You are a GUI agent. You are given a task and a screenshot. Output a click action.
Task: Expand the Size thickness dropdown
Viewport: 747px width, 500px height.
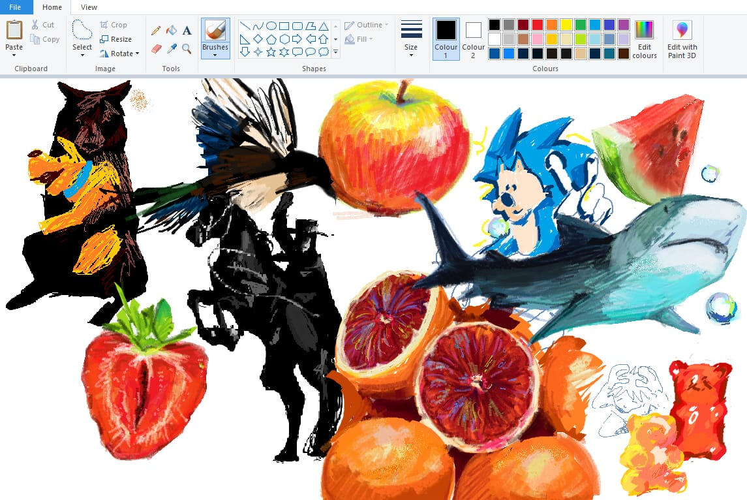click(x=411, y=39)
